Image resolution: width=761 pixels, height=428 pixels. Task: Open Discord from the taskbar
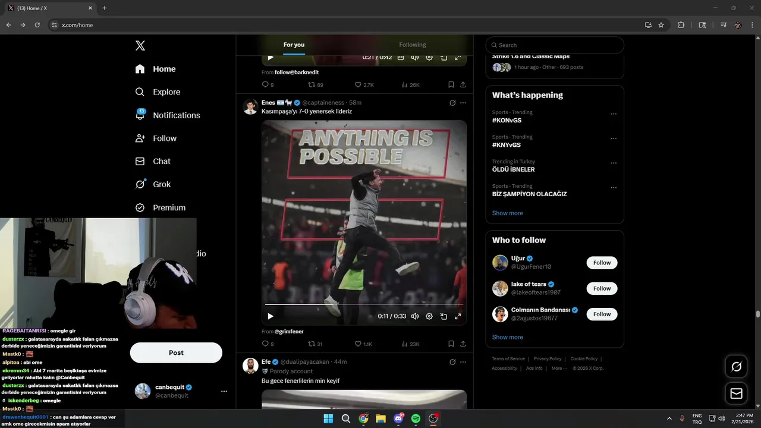[x=398, y=418]
